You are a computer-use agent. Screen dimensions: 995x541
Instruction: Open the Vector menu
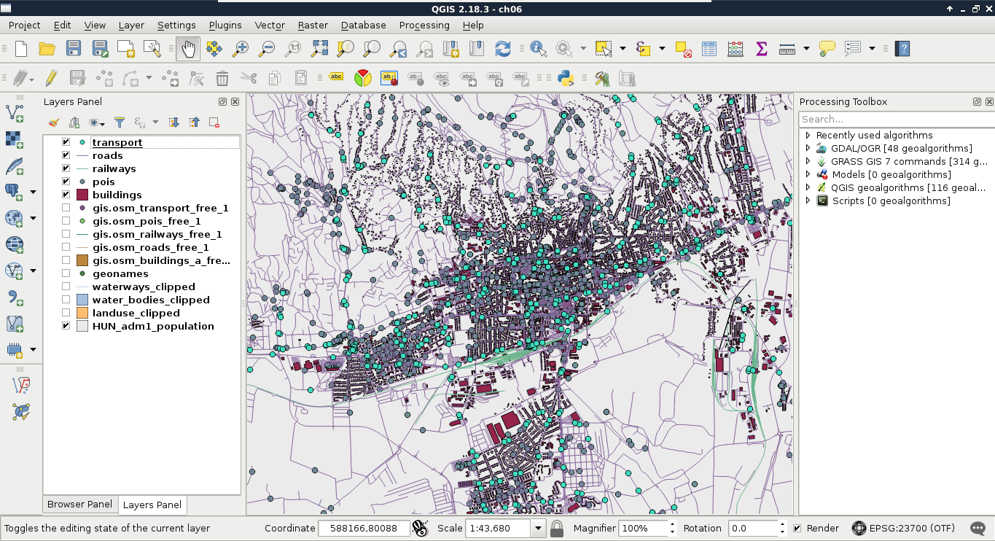pos(270,25)
